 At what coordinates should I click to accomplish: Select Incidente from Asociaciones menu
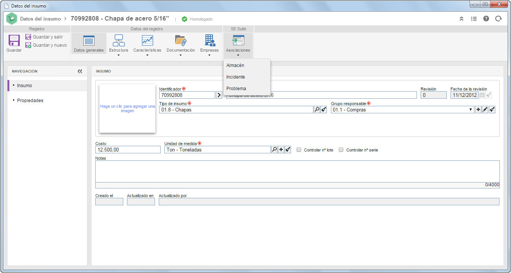[247, 77]
